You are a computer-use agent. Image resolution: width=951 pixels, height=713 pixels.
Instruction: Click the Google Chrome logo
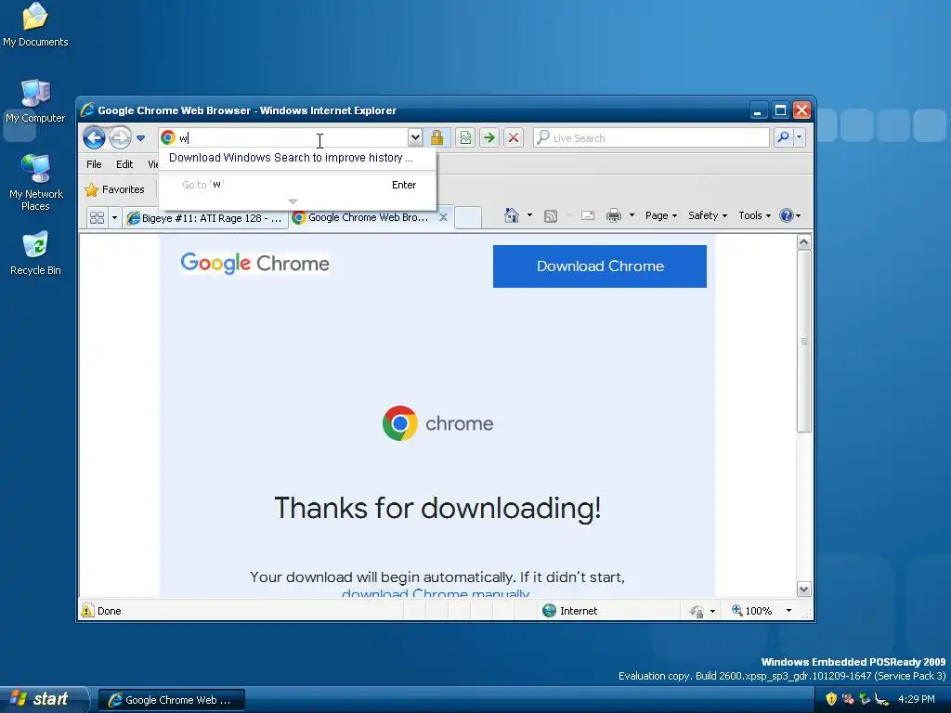click(x=254, y=263)
